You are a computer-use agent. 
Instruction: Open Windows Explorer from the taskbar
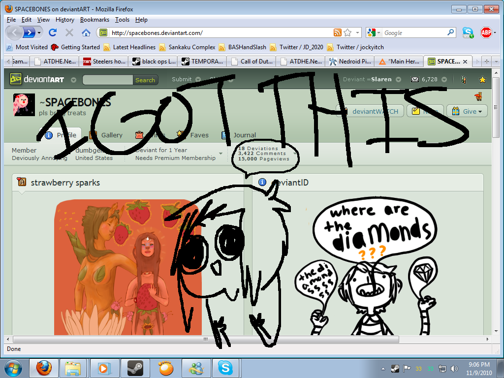pyautogui.click(x=73, y=368)
